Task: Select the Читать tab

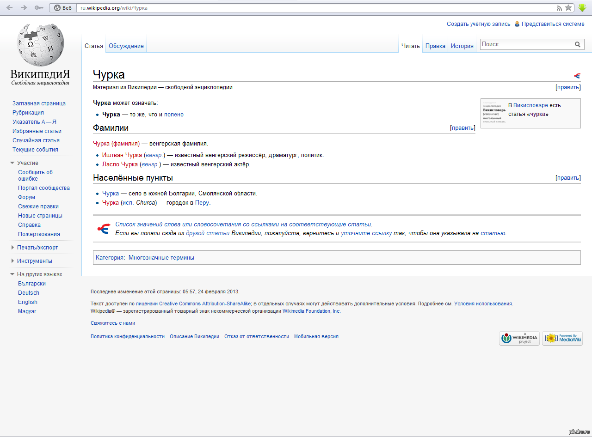Action: coord(411,46)
